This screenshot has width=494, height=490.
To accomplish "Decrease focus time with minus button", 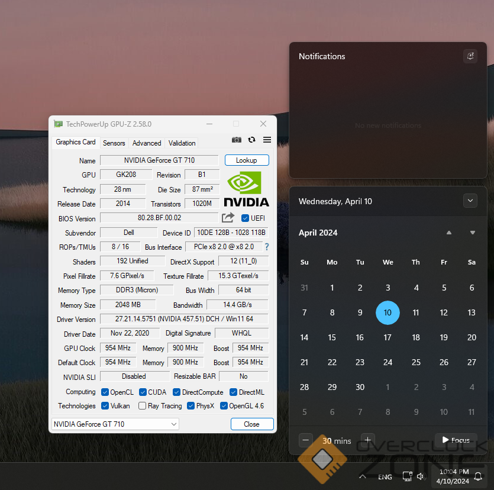I will 306,440.
